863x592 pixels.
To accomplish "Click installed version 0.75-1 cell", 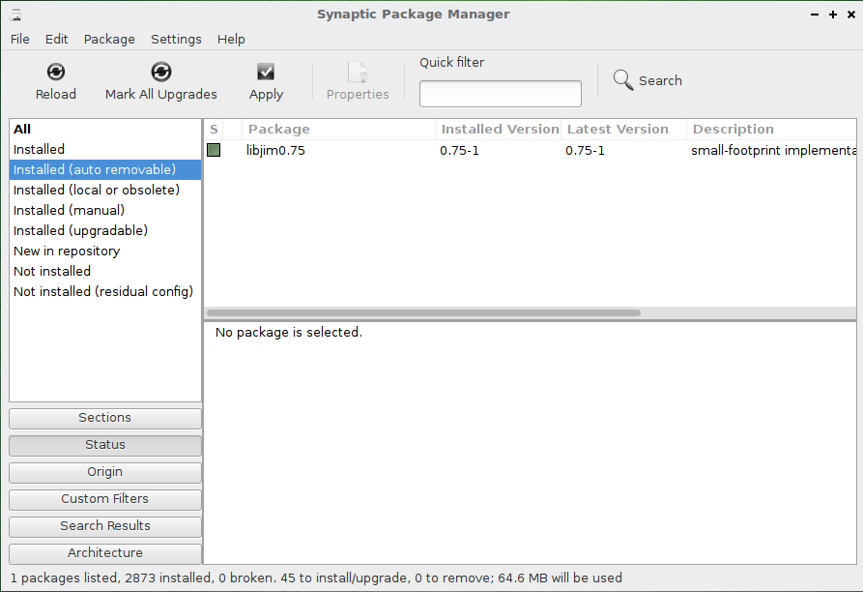I will click(x=459, y=150).
